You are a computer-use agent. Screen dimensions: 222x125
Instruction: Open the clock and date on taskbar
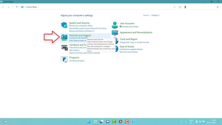pyautogui.click(x=211, y=122)
